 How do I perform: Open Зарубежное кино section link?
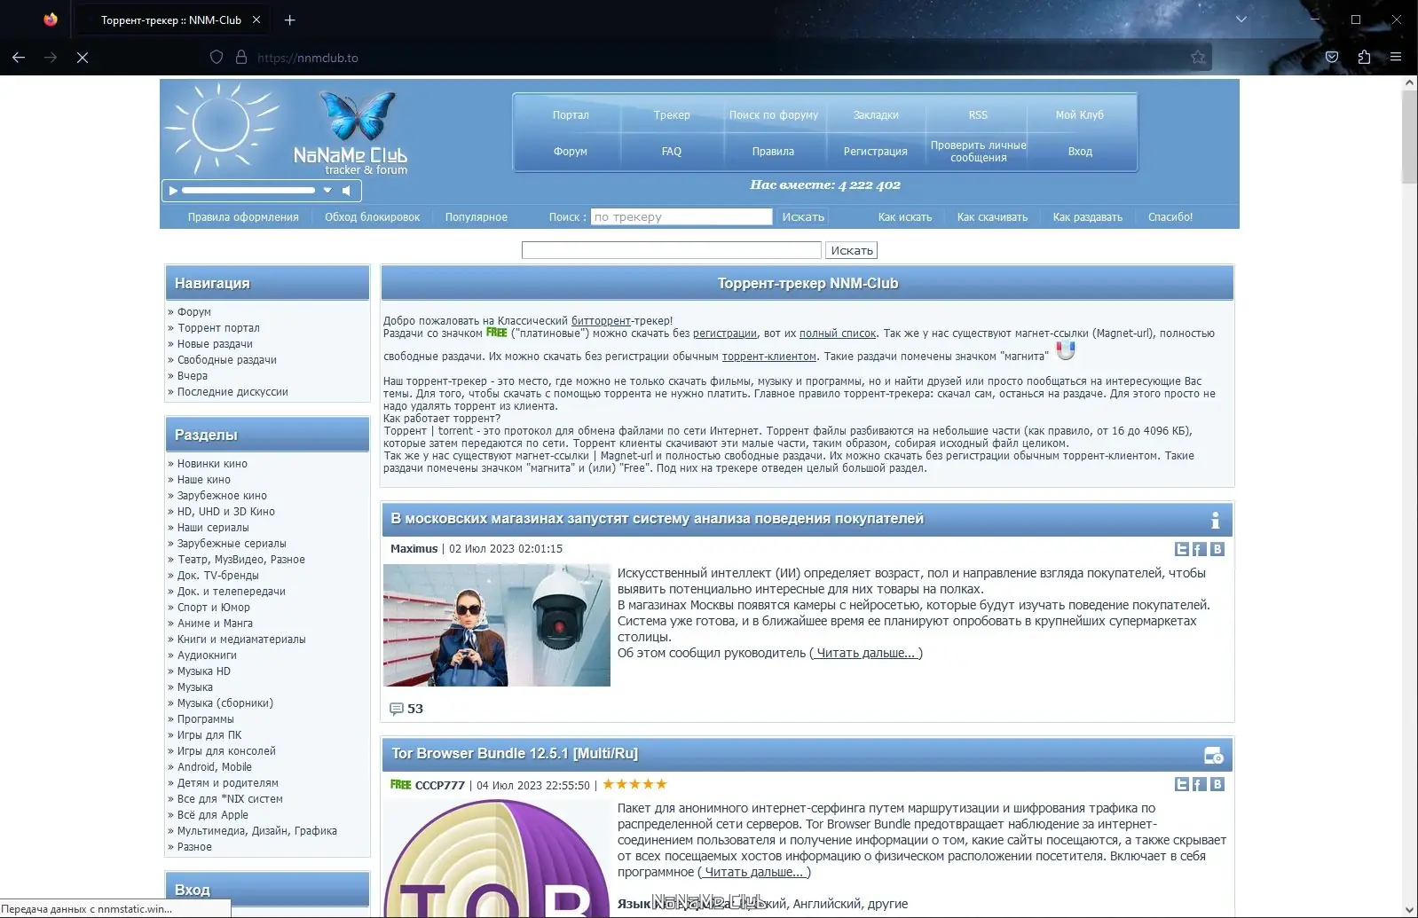click(x=222, y=496)
